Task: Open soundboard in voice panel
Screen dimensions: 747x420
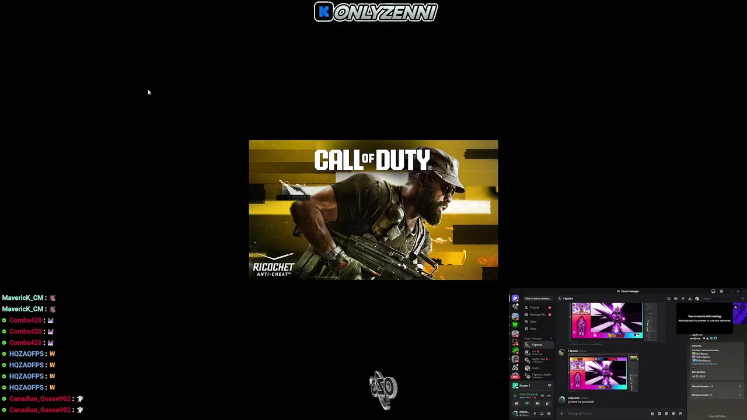Action: point(547,403)
